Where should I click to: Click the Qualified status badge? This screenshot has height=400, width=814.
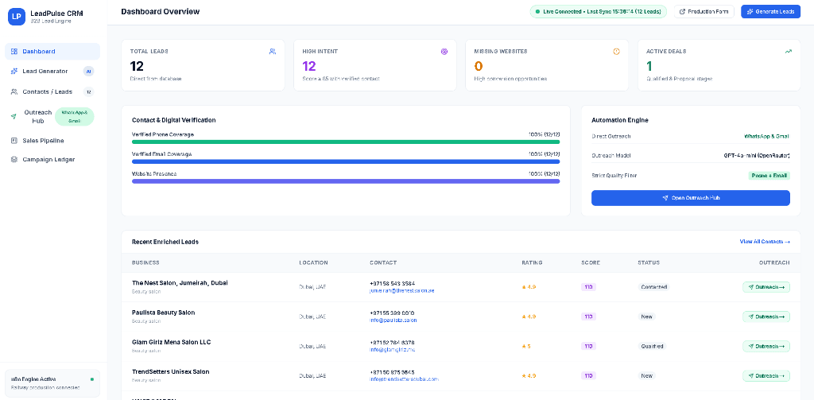[652, 346]
